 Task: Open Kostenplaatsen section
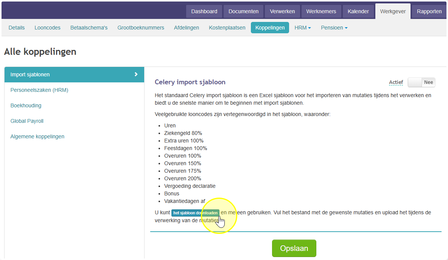(227, 28)
